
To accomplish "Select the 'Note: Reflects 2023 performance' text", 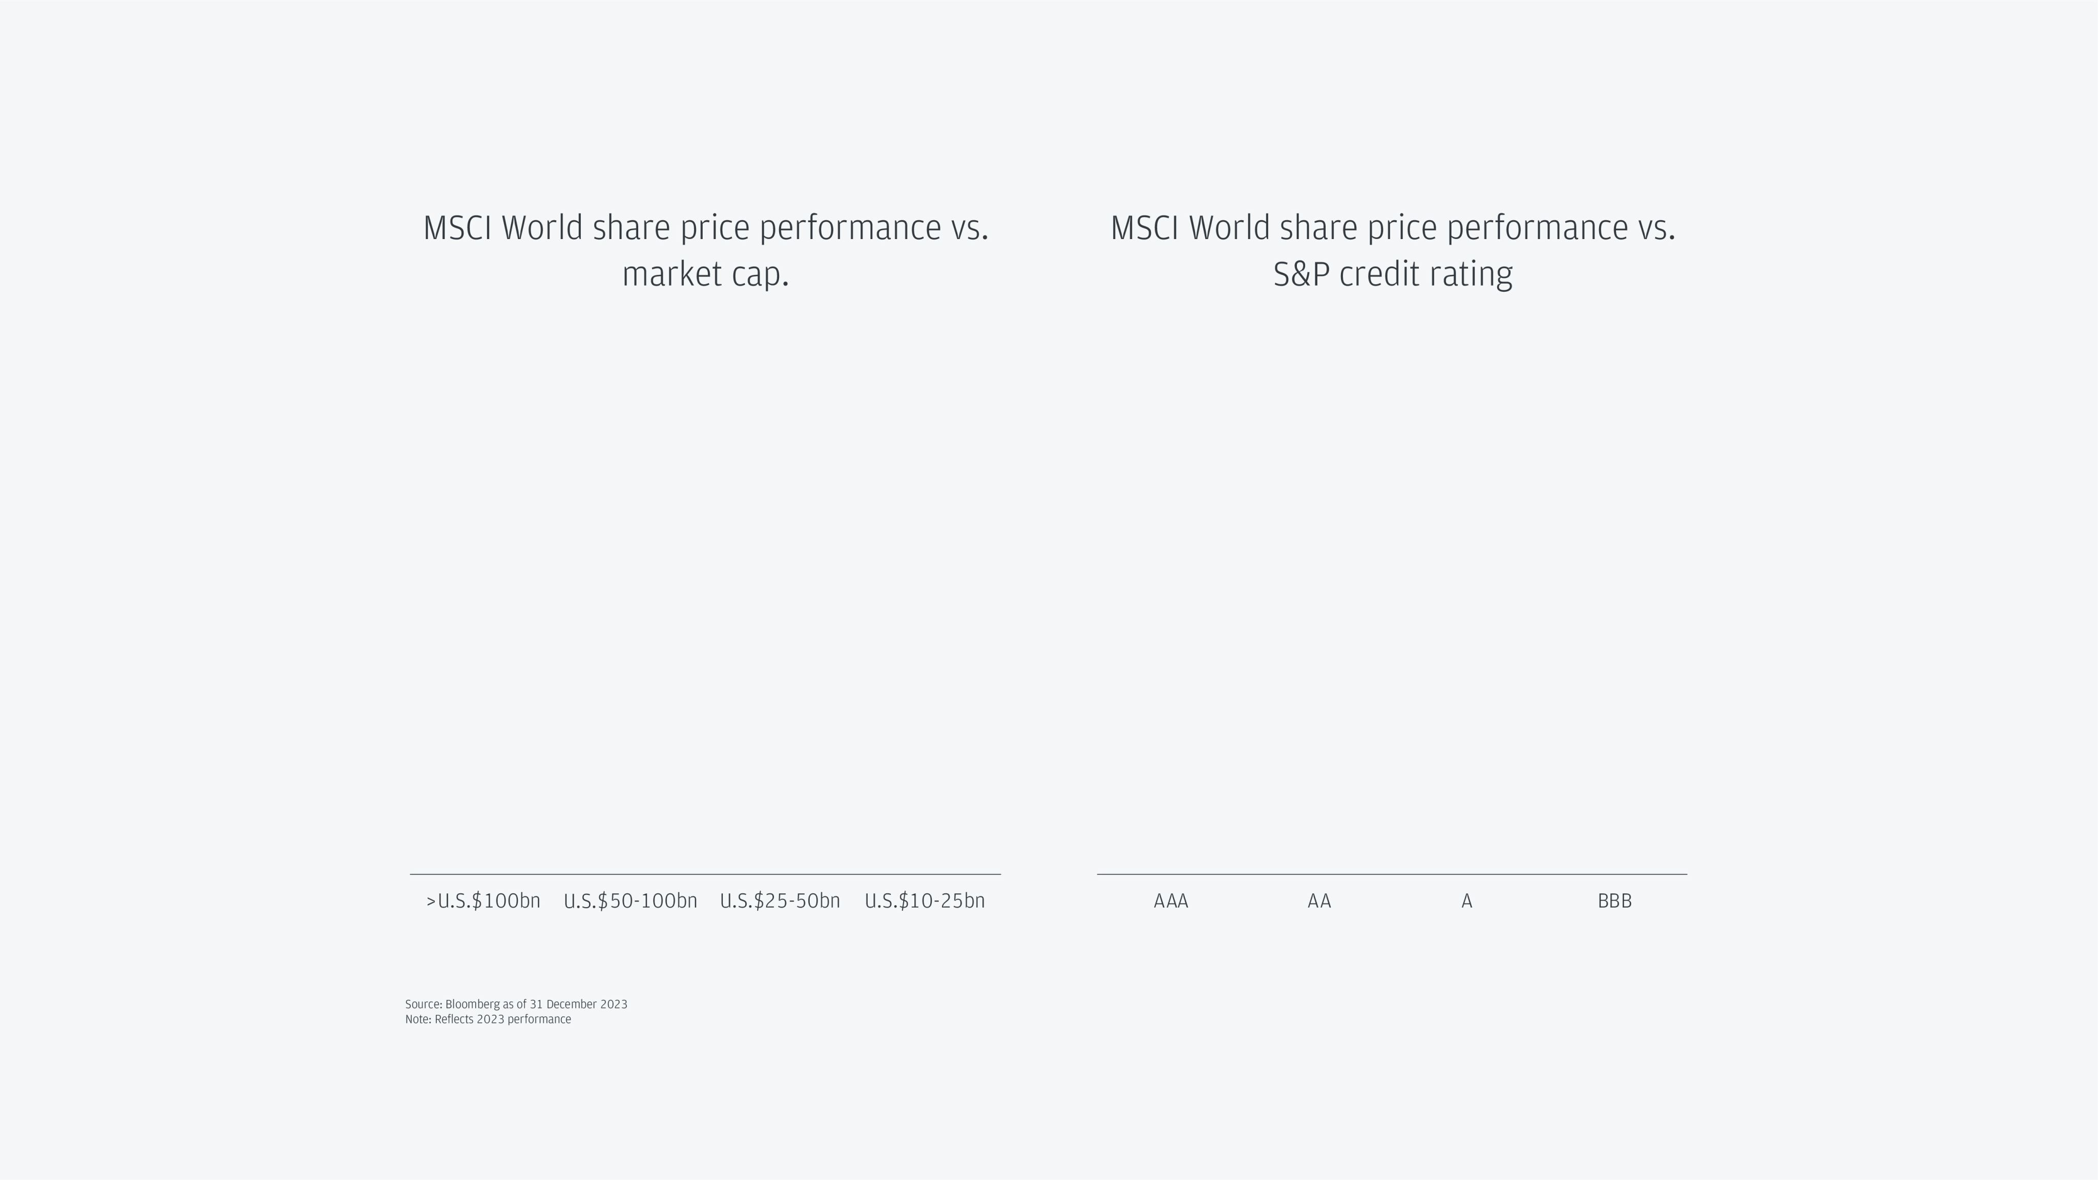I will pos(488,1019).
